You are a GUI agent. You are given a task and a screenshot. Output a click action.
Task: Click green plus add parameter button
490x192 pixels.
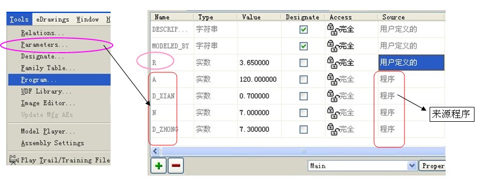coord(159,165)
